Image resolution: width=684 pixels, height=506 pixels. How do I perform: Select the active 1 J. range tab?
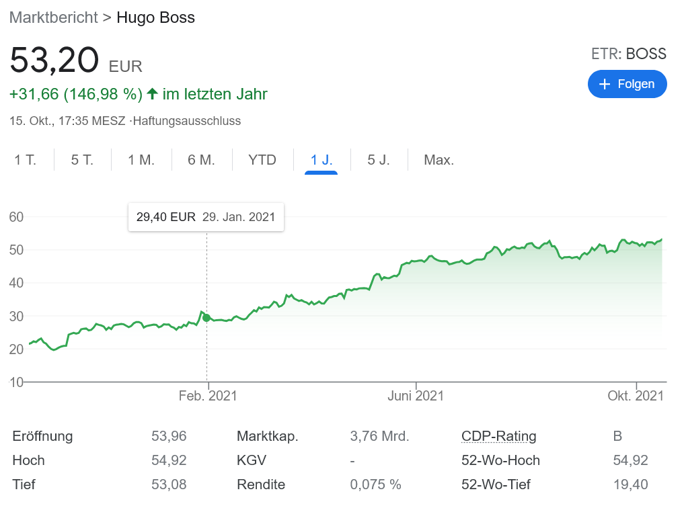coord(321,160)
